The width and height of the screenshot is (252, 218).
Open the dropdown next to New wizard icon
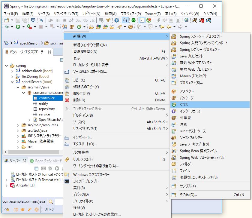pyautogui.click(x=12, y=20)
